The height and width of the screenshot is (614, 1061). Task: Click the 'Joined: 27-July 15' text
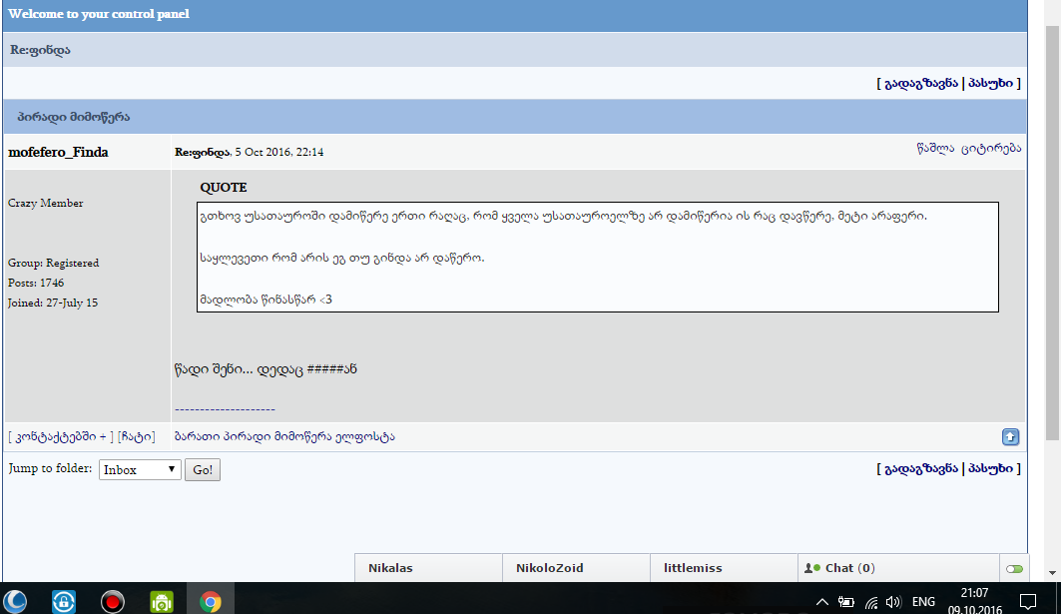[x=53, y=303]
